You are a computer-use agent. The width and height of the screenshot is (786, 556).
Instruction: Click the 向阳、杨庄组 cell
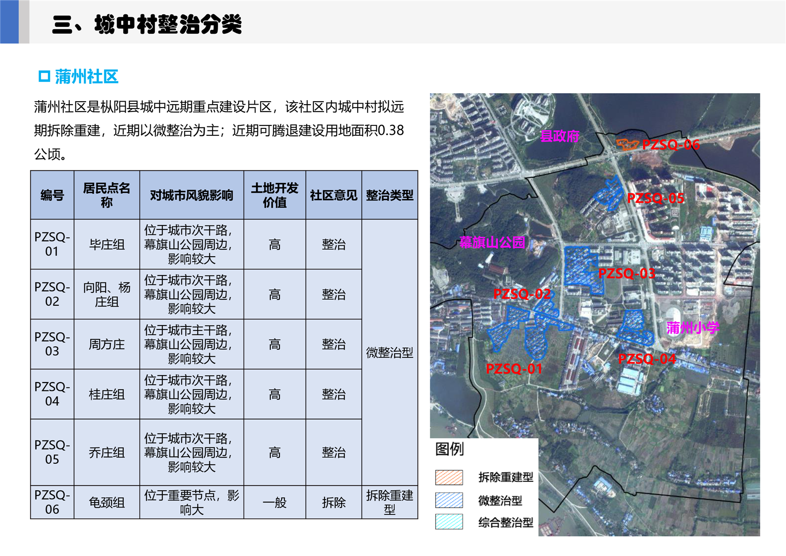[107, 294]
